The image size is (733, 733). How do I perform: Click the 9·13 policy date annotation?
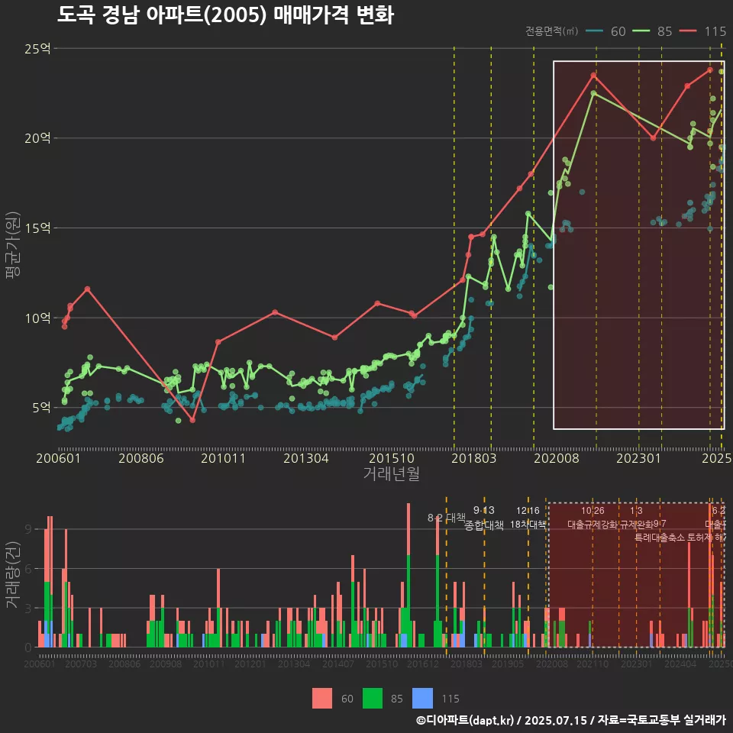point(484,511)
